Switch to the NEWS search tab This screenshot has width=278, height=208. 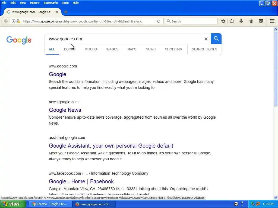click(150, 49)
